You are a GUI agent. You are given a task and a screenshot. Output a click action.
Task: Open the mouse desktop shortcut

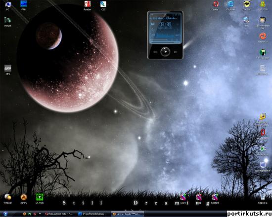point(7,22)
